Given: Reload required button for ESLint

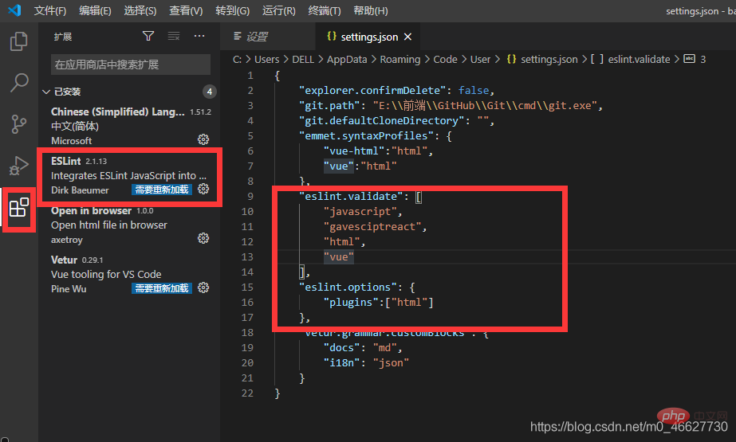Looking at the screenshot, I should [x=162, y=190].
